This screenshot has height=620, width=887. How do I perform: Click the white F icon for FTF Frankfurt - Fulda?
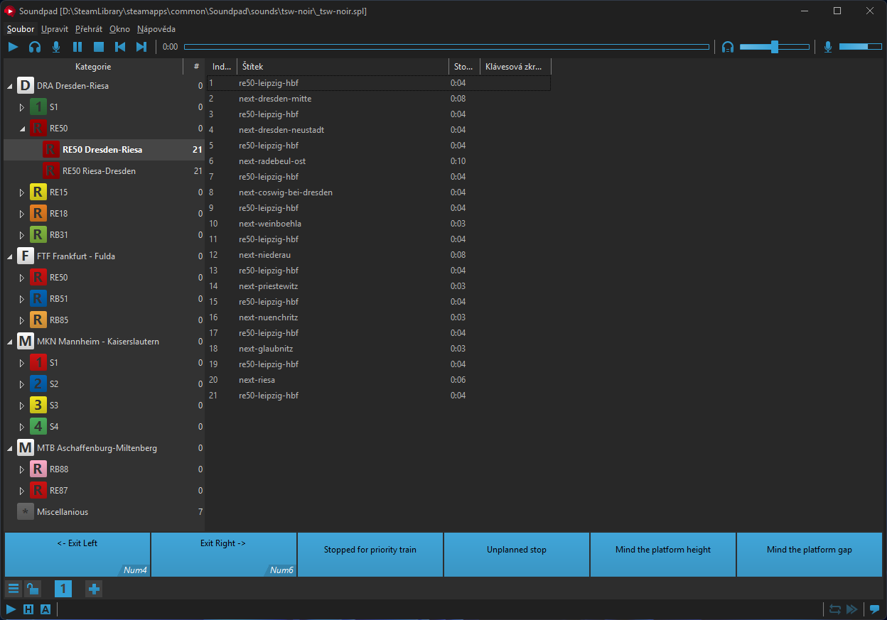(x=25, y=256)
